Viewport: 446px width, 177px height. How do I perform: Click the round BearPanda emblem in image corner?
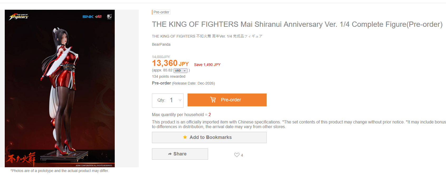tap(109, 17)
